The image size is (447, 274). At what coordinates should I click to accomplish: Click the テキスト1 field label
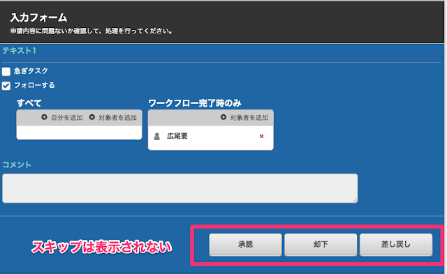(x=20, y=51)
